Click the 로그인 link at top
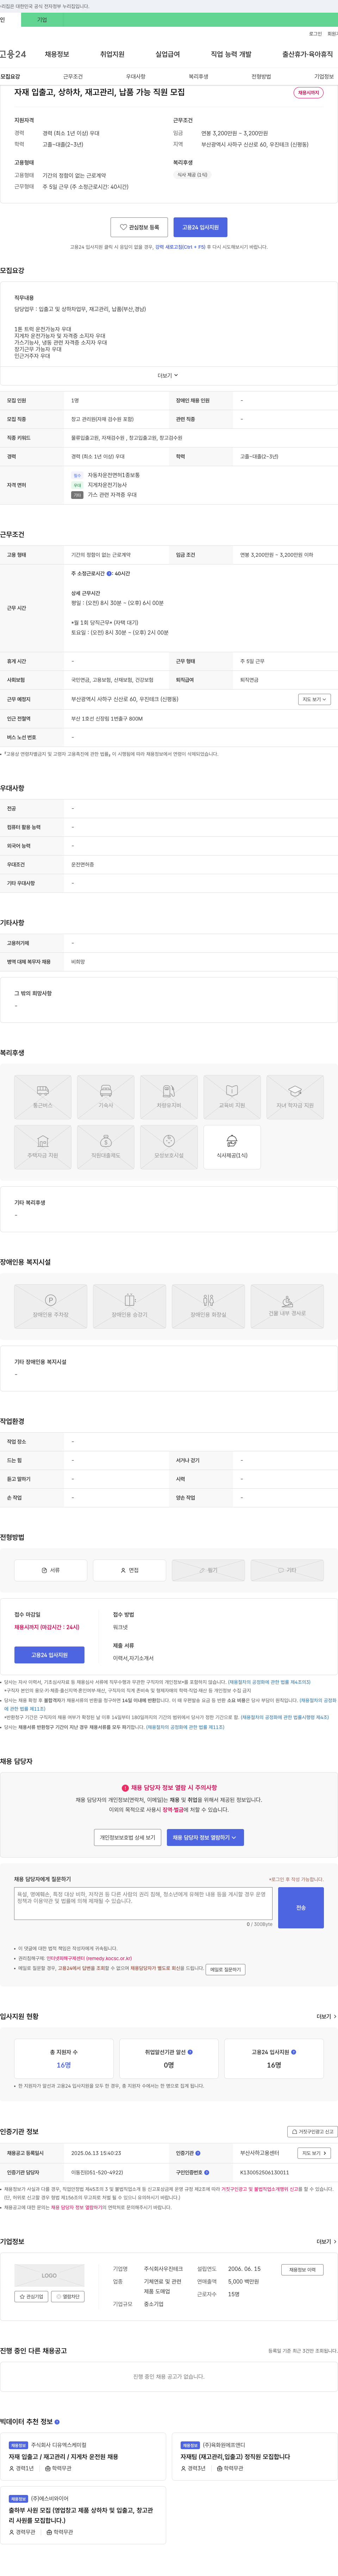The image size is (338, 2576). (315, 33)
